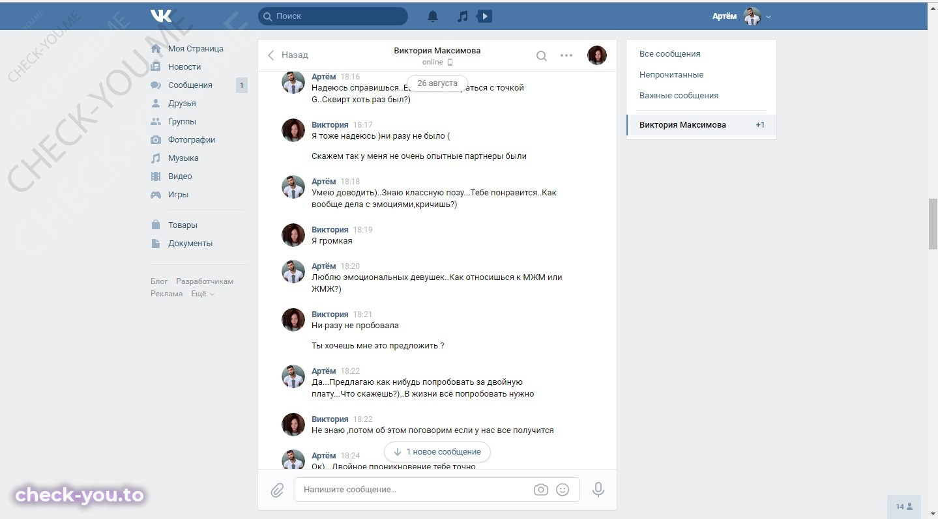
Task: Click the video player icon in header
Action: pyautogui.click(x=484, y=16)
